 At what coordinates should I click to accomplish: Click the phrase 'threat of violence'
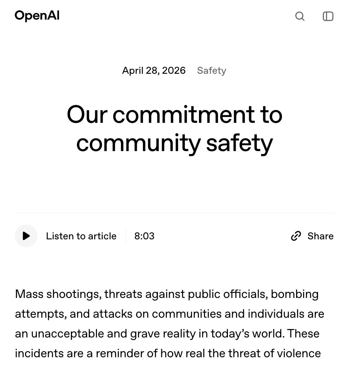click(274, 353)
